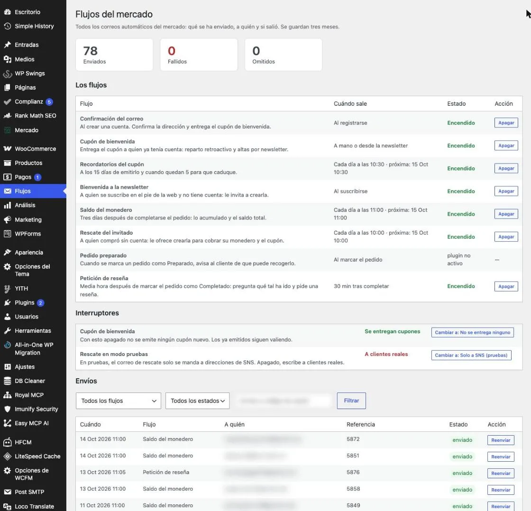Click the "A clientes reales" status text

click(x=386, y=354)
